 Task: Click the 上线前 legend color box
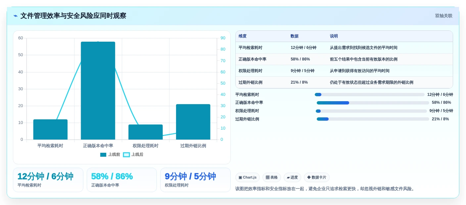tap(103, 155)
